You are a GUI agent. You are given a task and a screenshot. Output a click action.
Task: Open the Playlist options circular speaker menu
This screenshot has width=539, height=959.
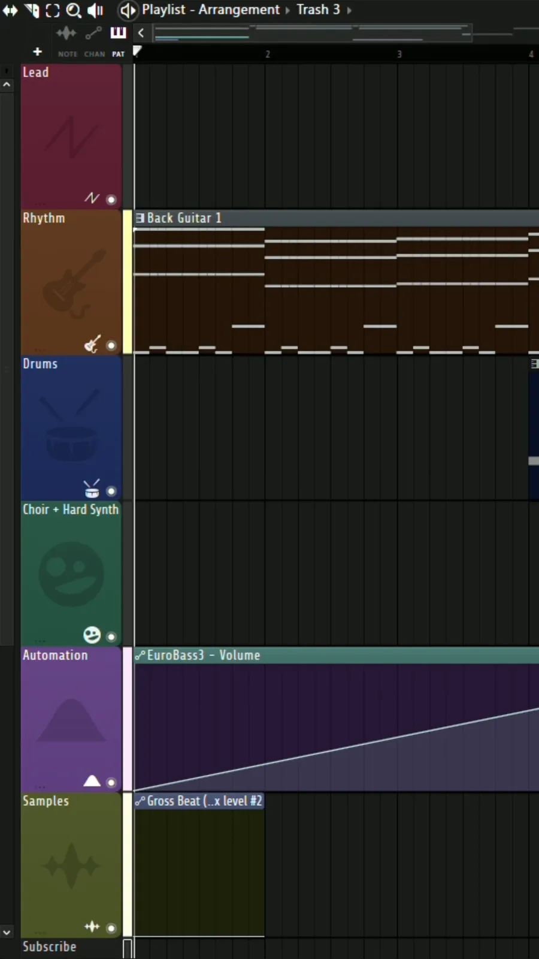point(128,10)
